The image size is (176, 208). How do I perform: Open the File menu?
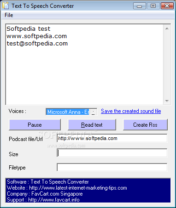(x=9, y=15)
